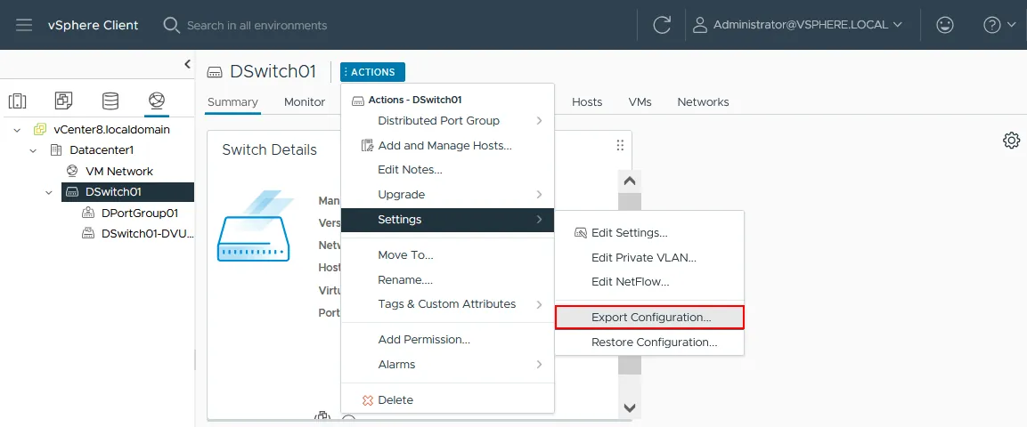Switch to Storage inventory view
This screenshot has width=1027, height=427.
110,101
